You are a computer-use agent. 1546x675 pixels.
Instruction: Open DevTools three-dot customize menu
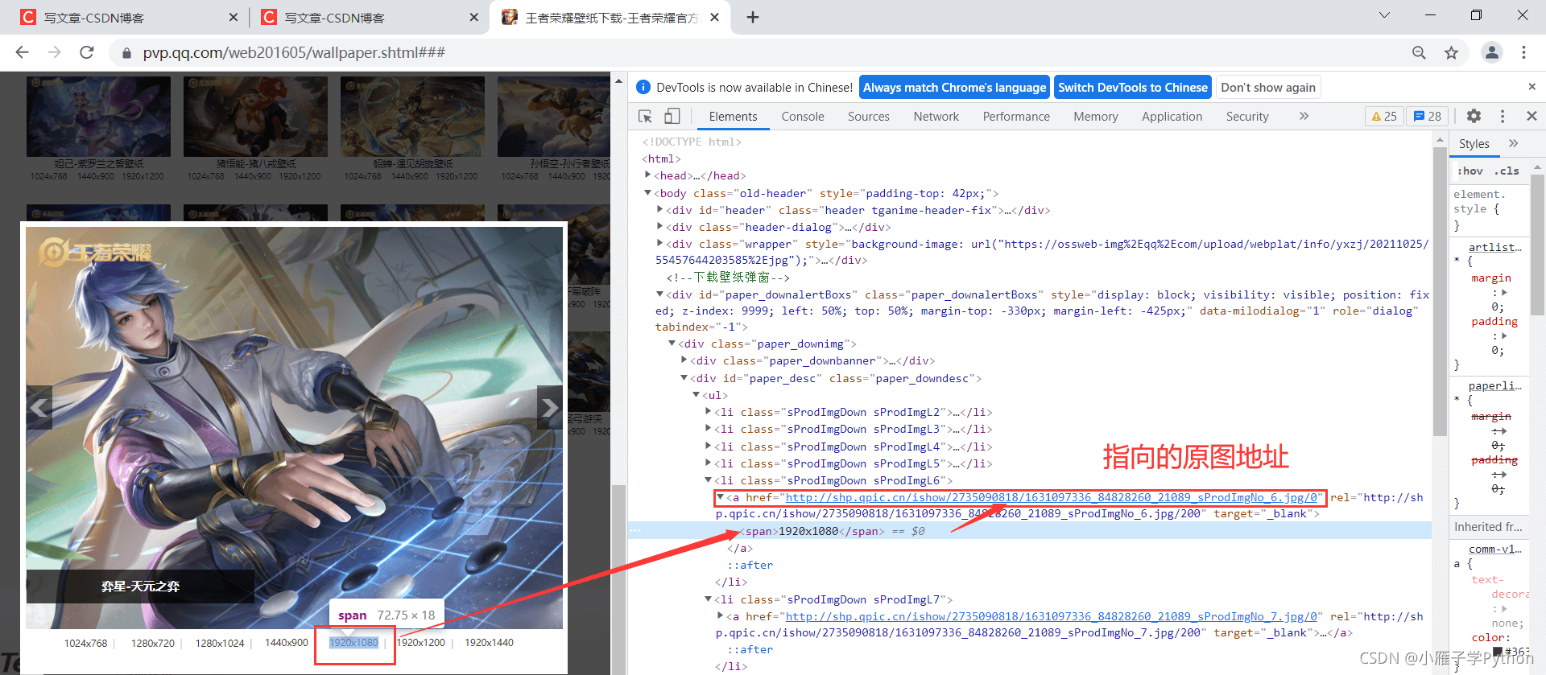(x=1503, y=117)
